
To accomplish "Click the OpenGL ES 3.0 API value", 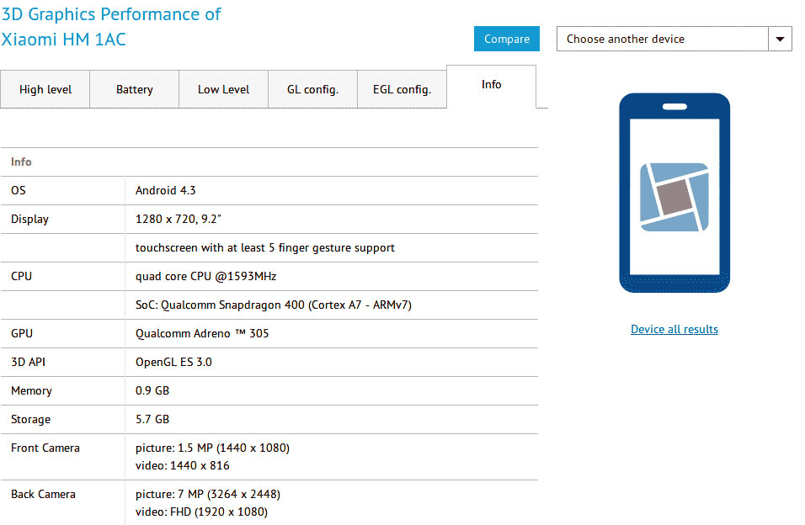I will [x=173, y=363].
